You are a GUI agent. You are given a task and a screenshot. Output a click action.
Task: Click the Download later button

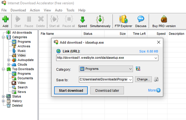tap(107, 90)
